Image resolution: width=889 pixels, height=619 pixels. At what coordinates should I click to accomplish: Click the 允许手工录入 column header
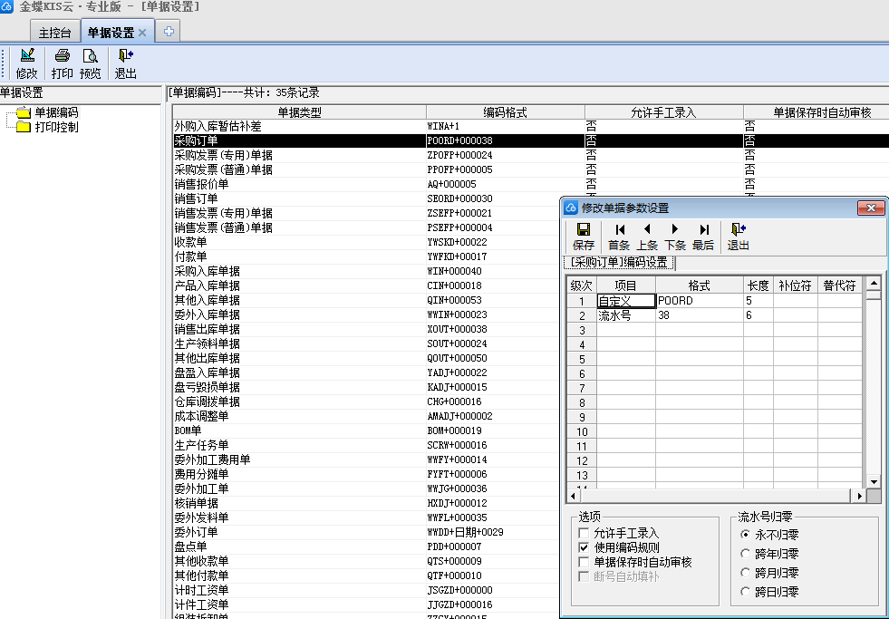tap(664, 112)
